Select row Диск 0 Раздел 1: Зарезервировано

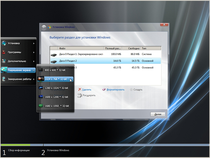tap(105, 54)
